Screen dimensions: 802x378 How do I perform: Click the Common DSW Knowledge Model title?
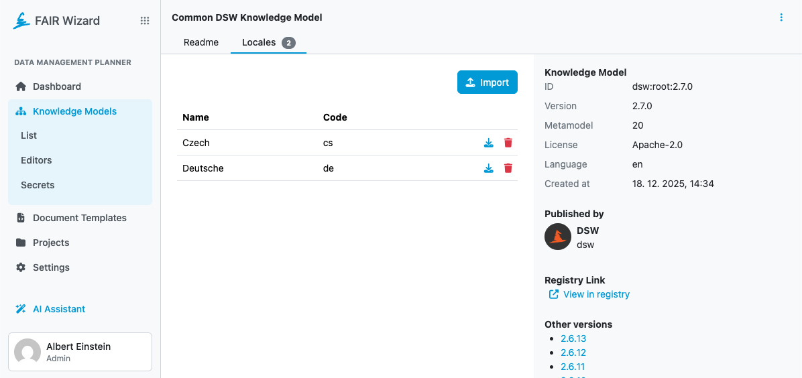(x=247, y=17)
